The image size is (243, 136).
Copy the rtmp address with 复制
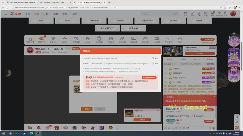click(155, 58)
